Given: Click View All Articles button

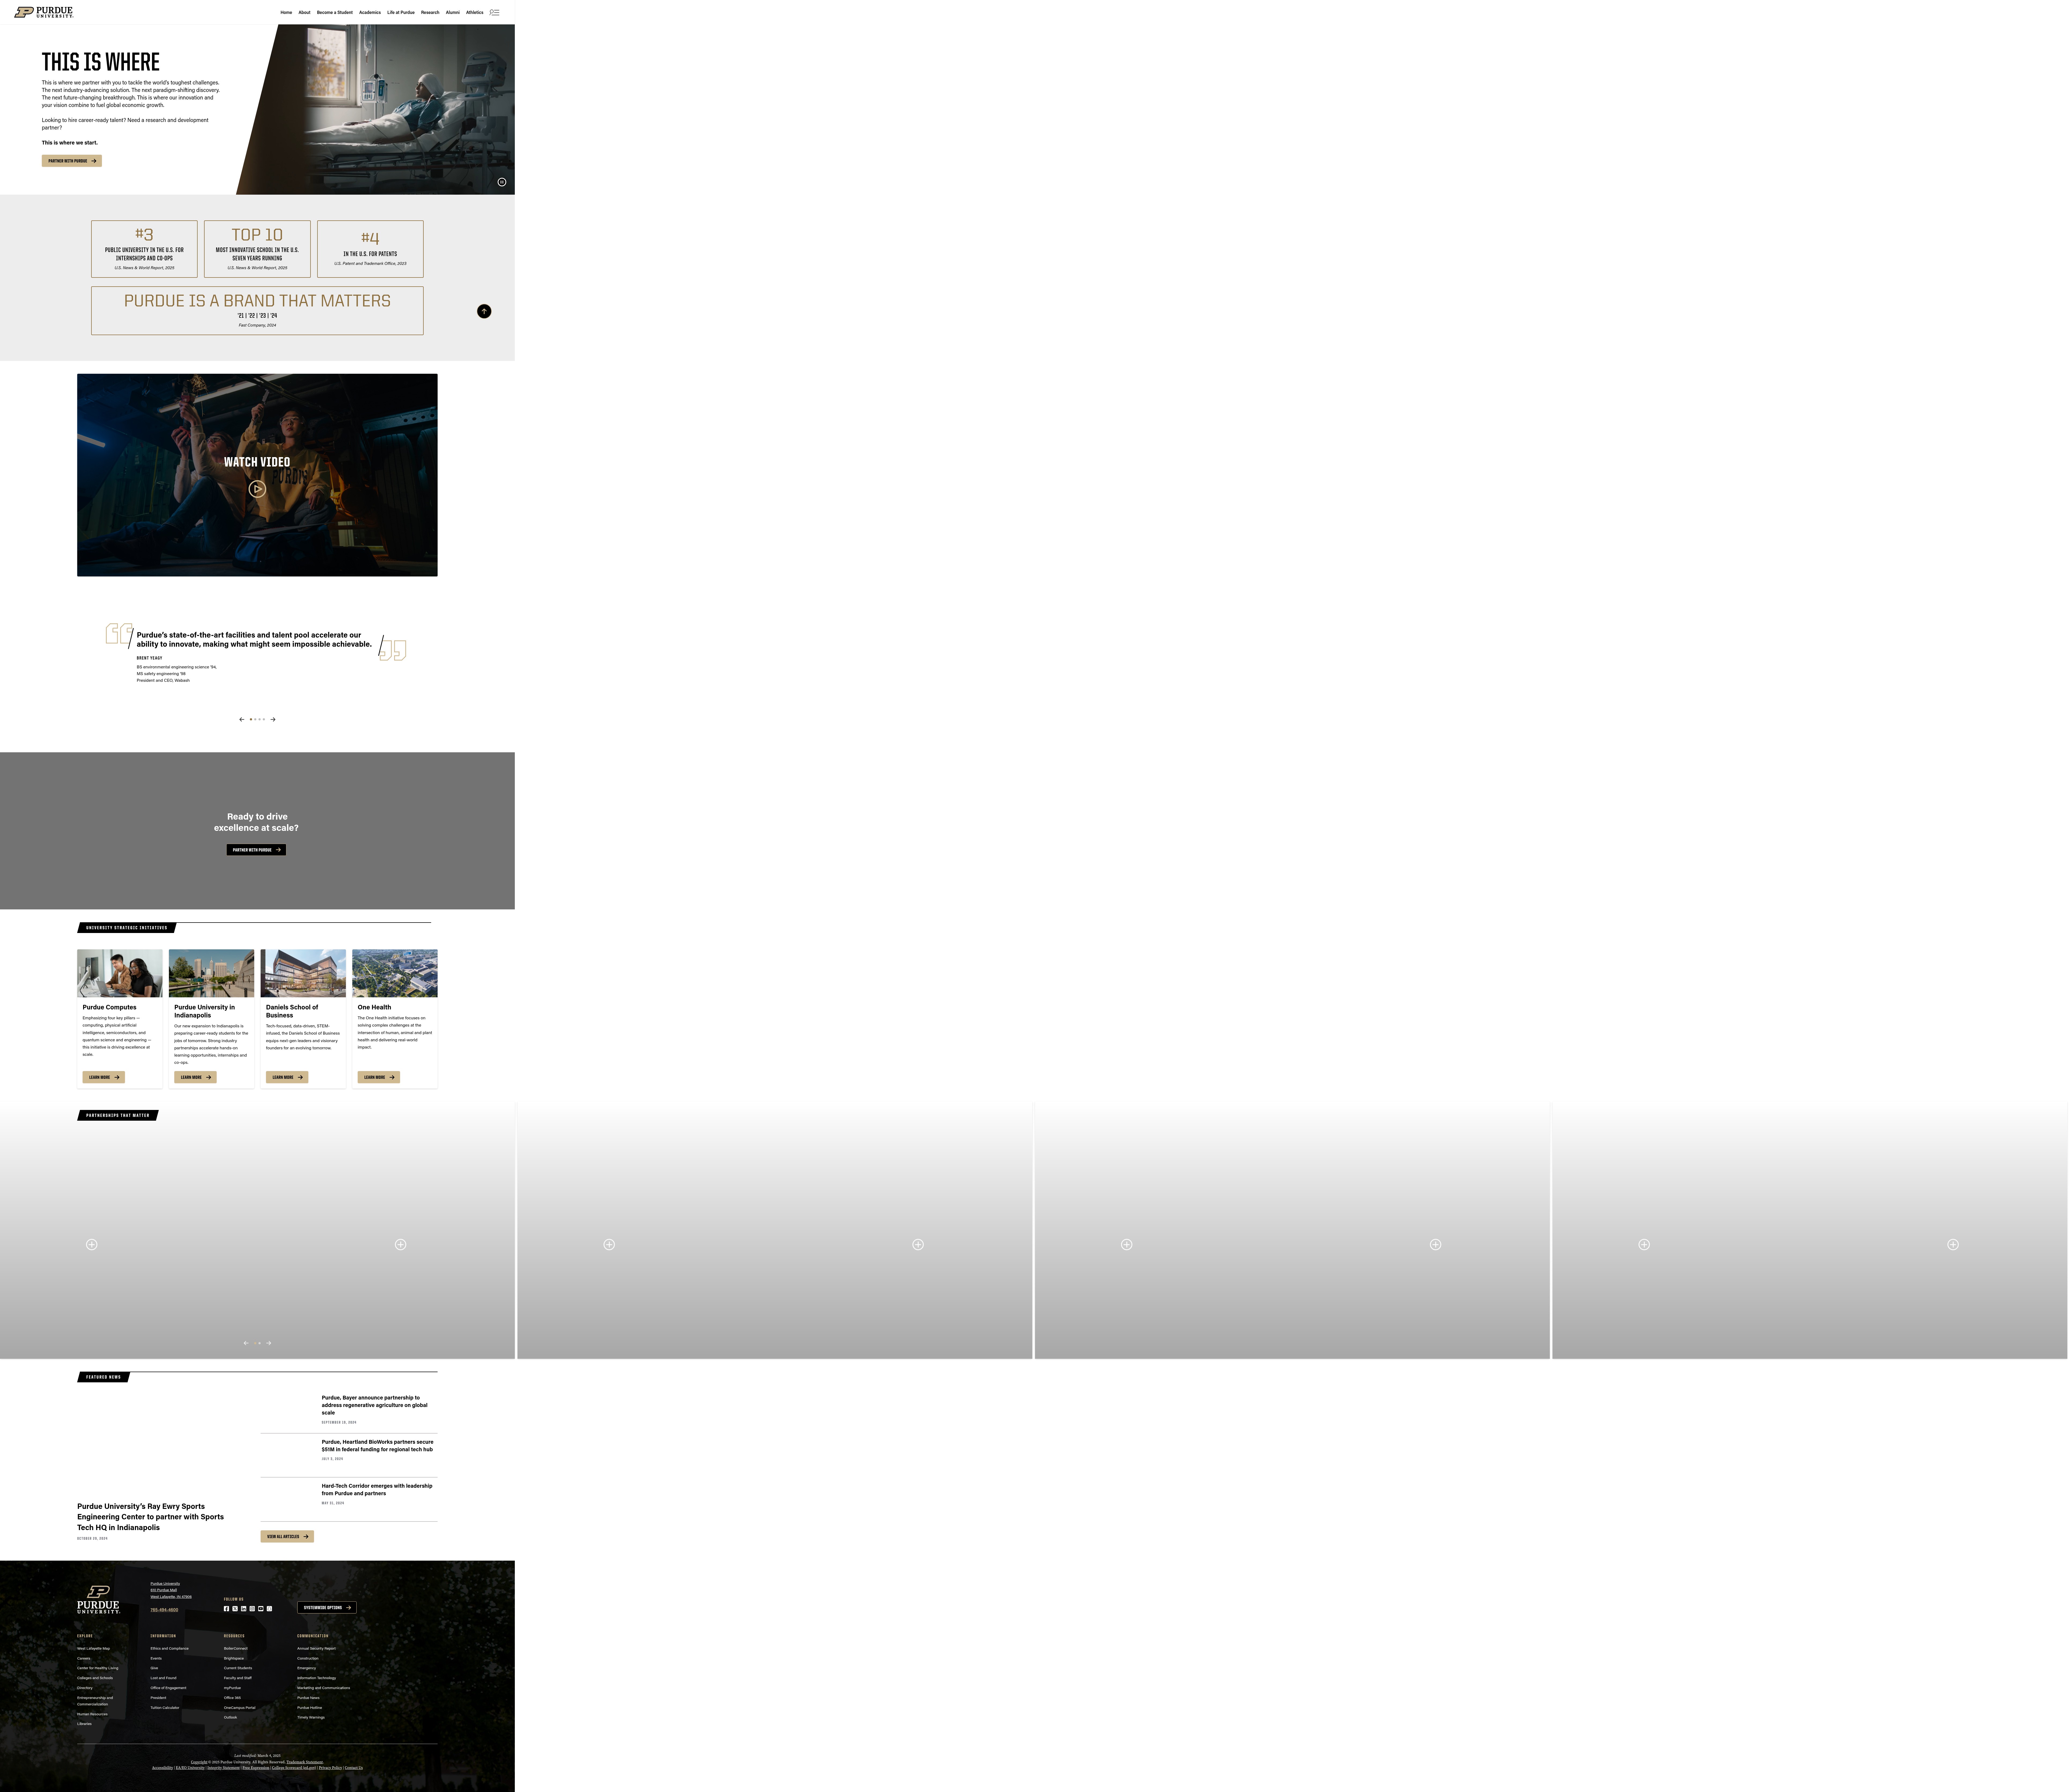Looking at the screenshot, I should 287,1536.
